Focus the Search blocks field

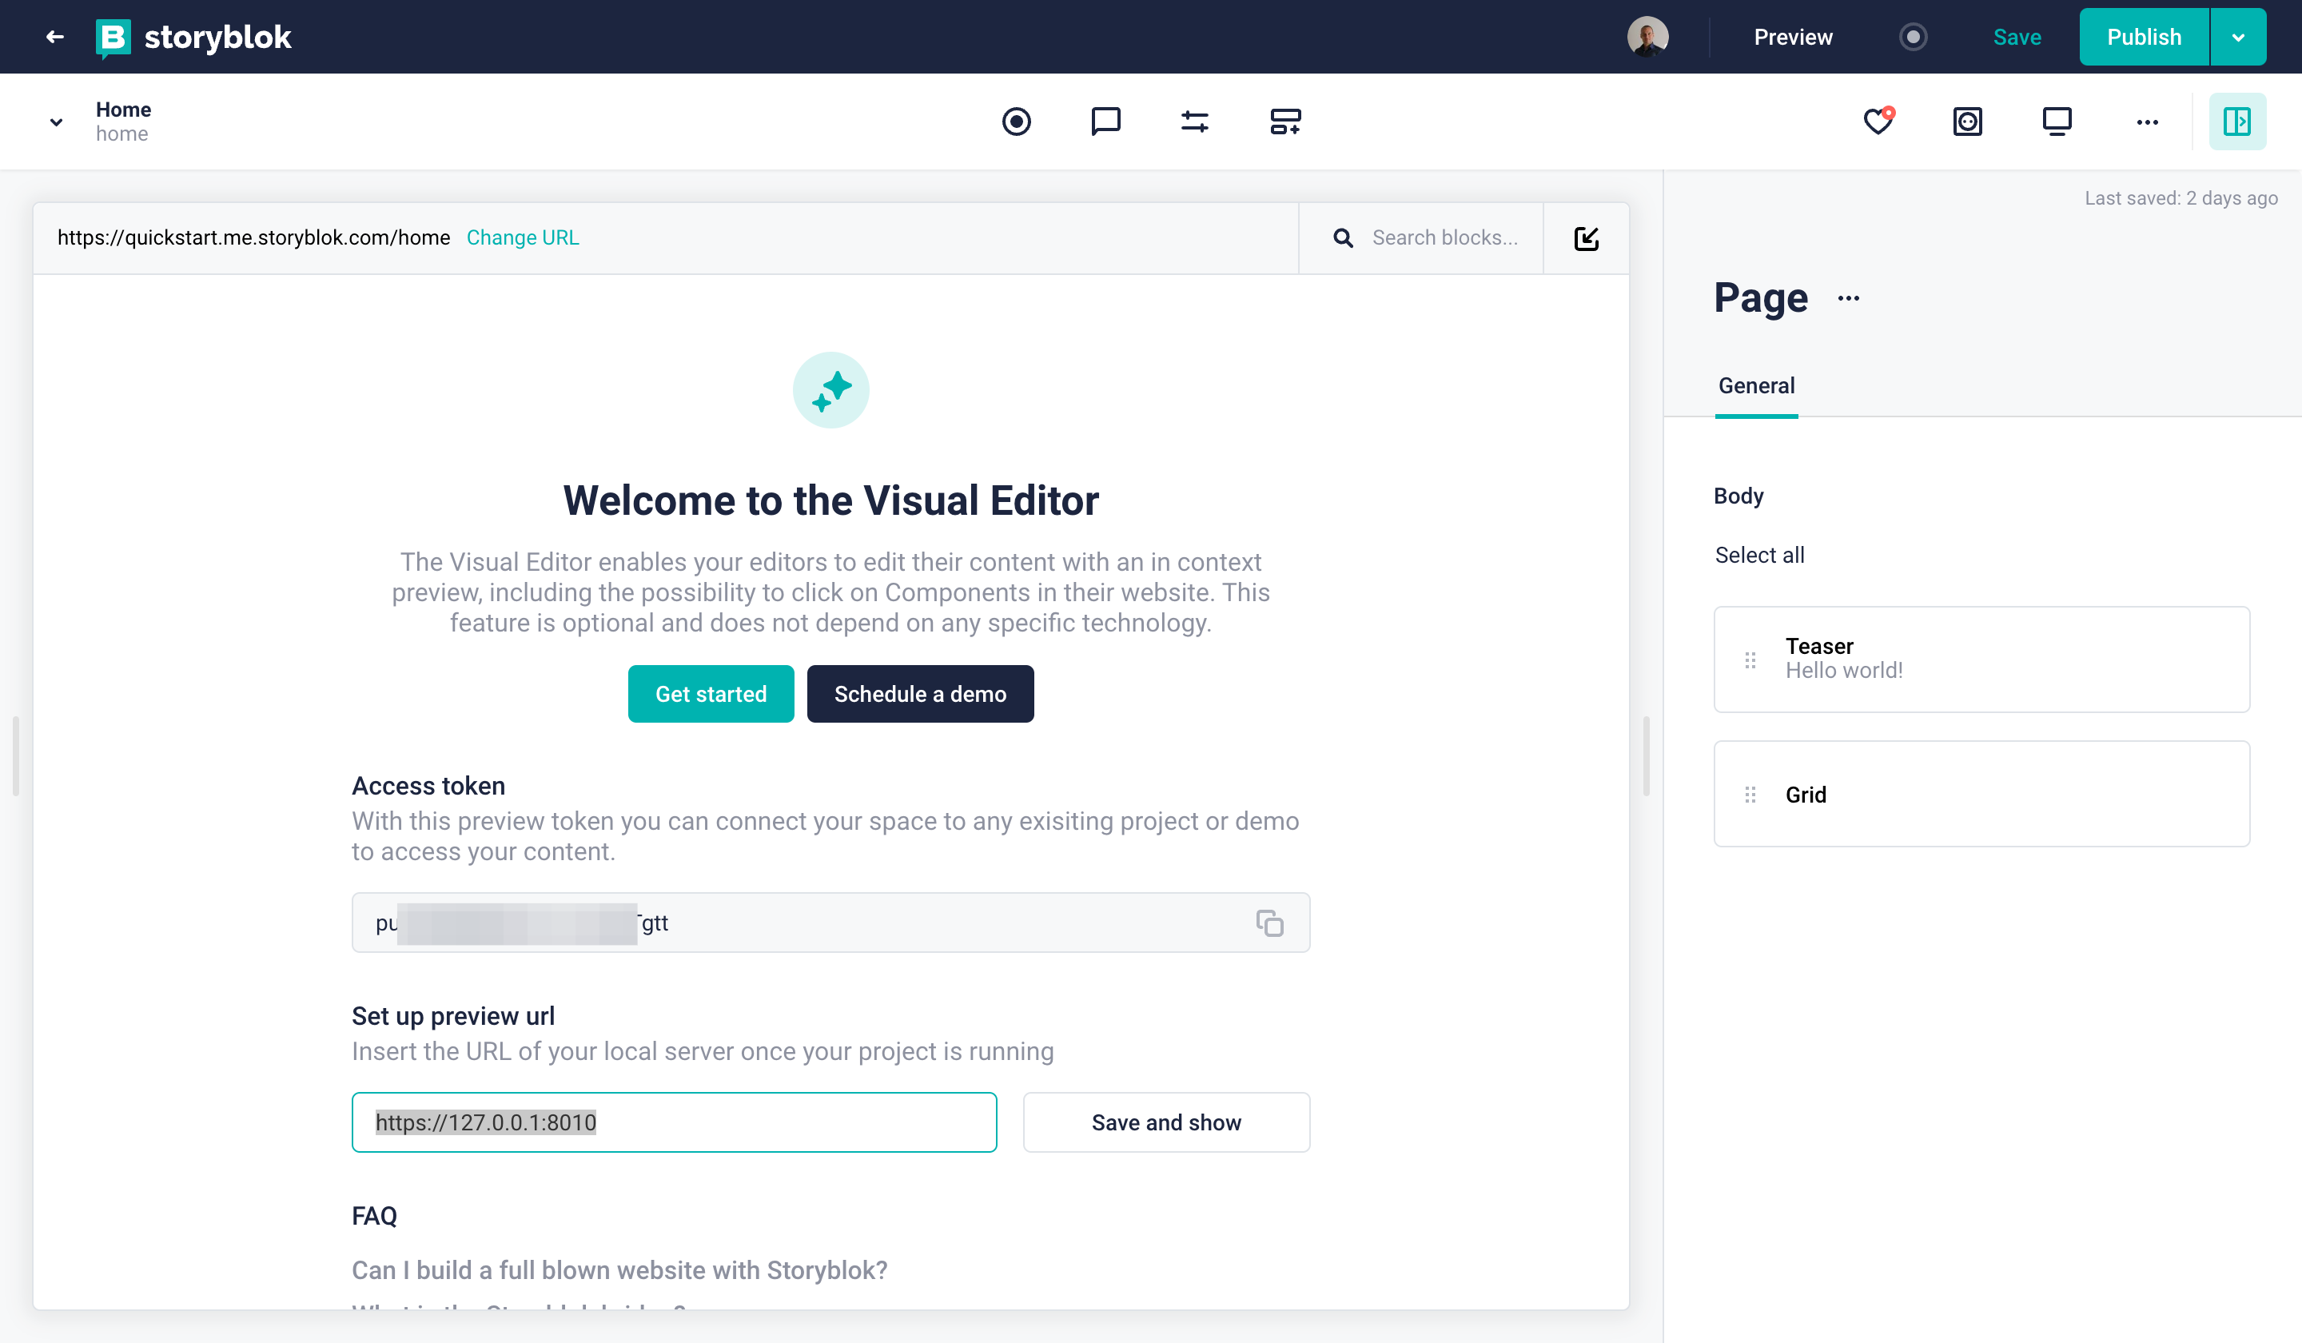click(x=1444, y=237)
